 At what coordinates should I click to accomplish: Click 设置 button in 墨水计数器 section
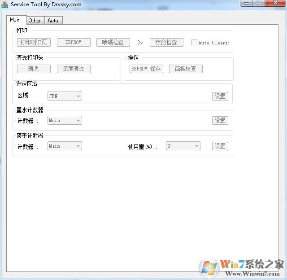[220, 121]
